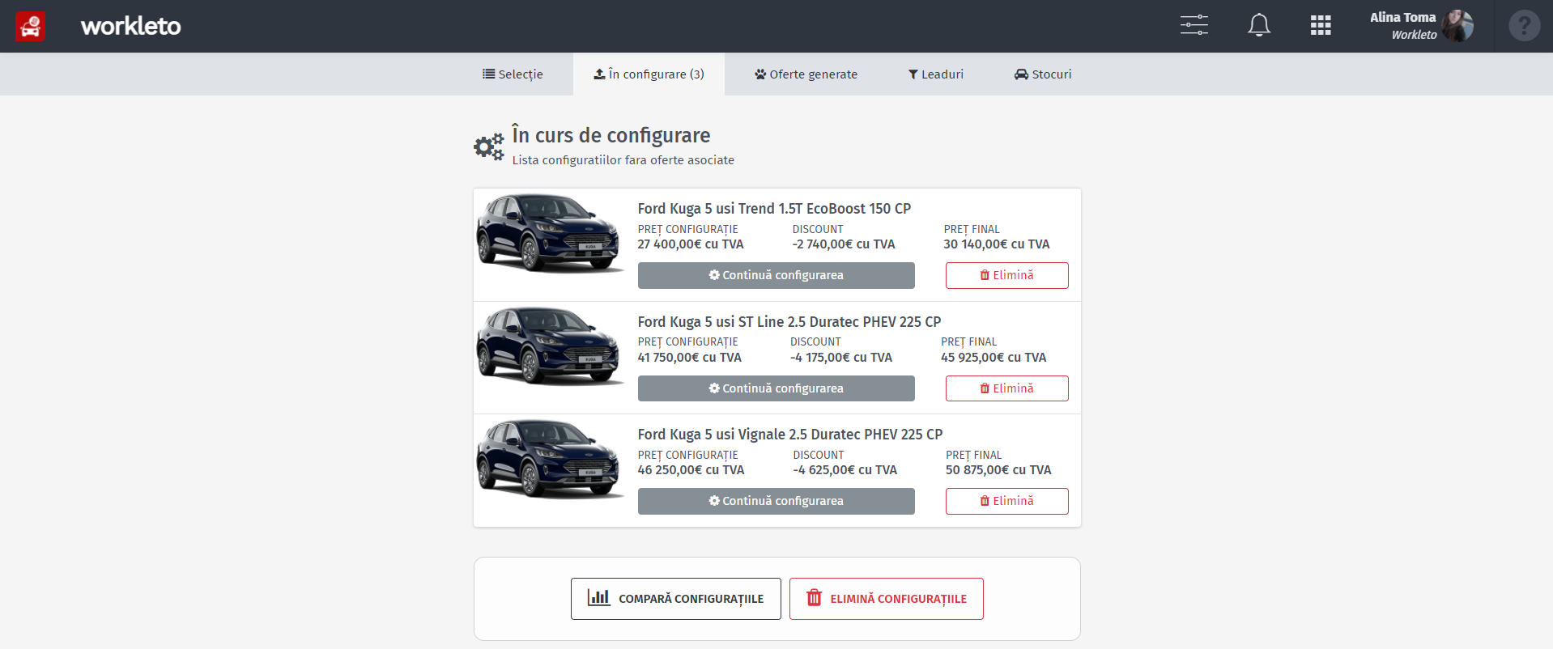Click the gears icon beside page title
Viewport: 1553px width, 649px height.
[x=489, y=146]
